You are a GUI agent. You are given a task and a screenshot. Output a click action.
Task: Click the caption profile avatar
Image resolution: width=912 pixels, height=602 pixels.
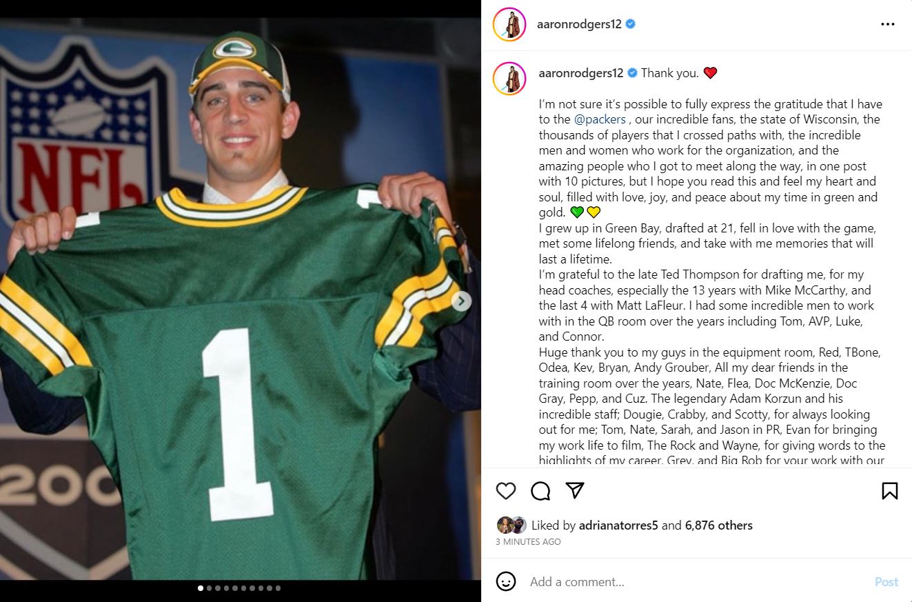[509, 77]
